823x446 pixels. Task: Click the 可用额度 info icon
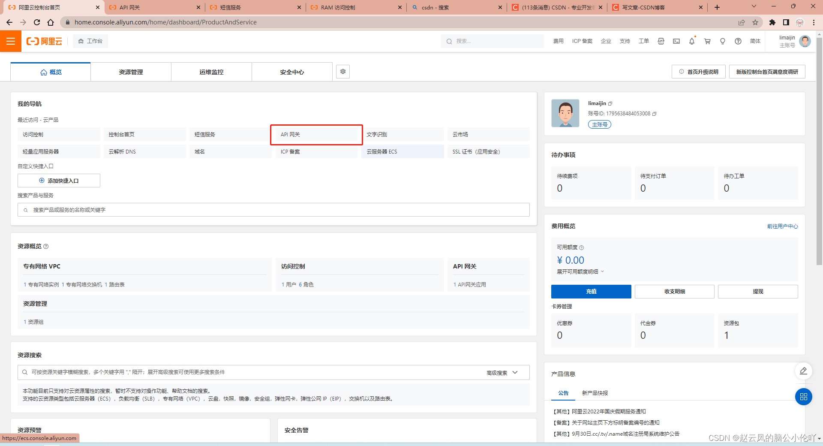click(581, 247)
